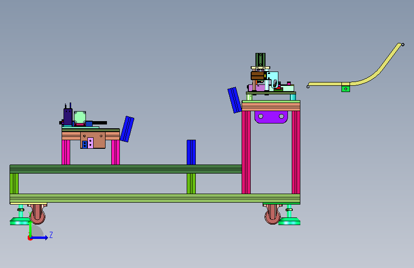Select the brown mounting plate under the short stand
The height and width of the screenshot is (268, 414).
[x=93, y=140]
